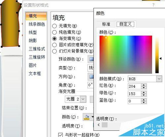Expand the 光圈 2 gradient stop dropdown
165x137 pixels.
click(x=83, y=99)
